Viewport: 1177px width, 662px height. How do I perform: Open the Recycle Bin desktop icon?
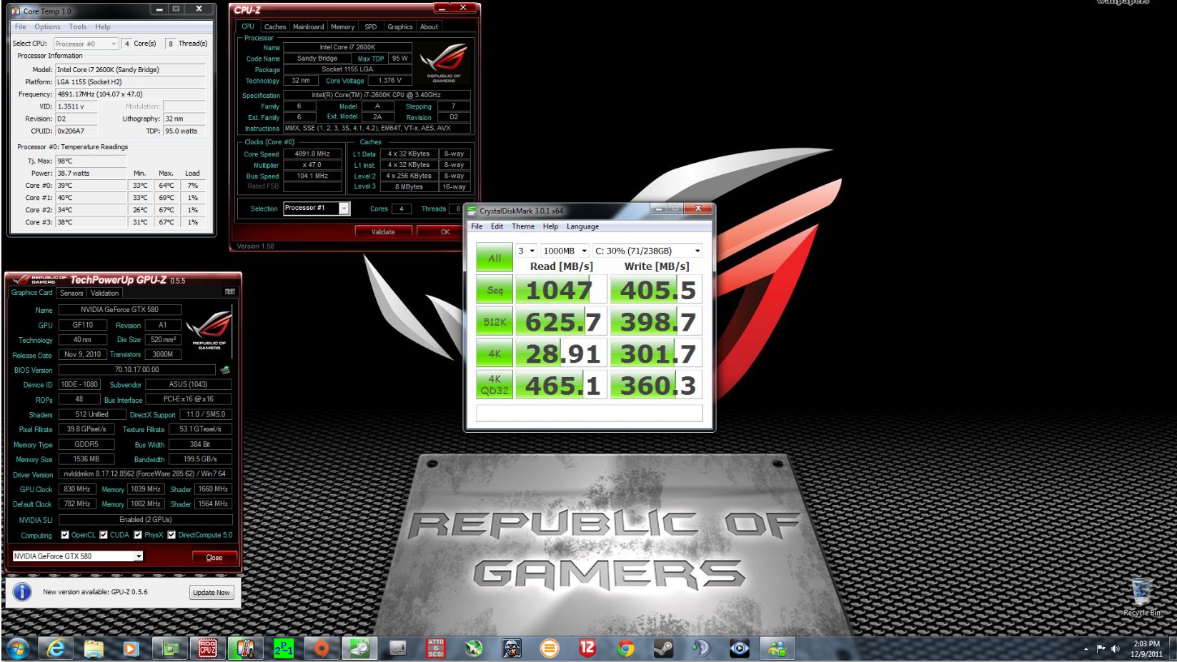pyautogui.click(x=1141, y=598)
